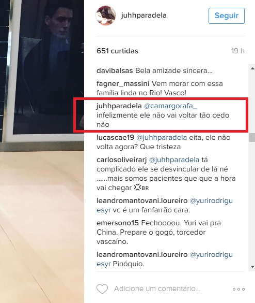
Task: Open emersono15 commenter profile
Action: (x=118, y=223)
